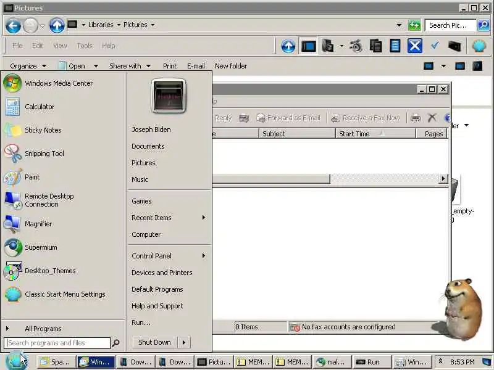The image size is (494, 370).
Task: Launch Windows Media Center from Start menu
Action: (63, 83)
